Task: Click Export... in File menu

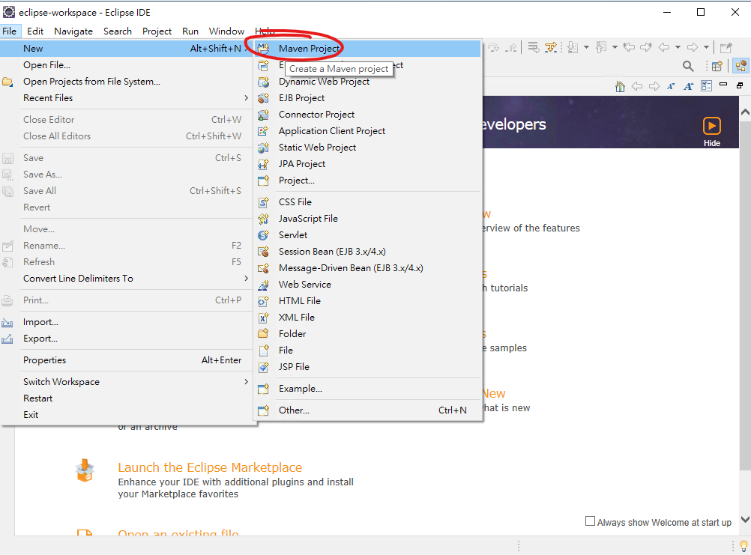Action: [x=127, y=339]
